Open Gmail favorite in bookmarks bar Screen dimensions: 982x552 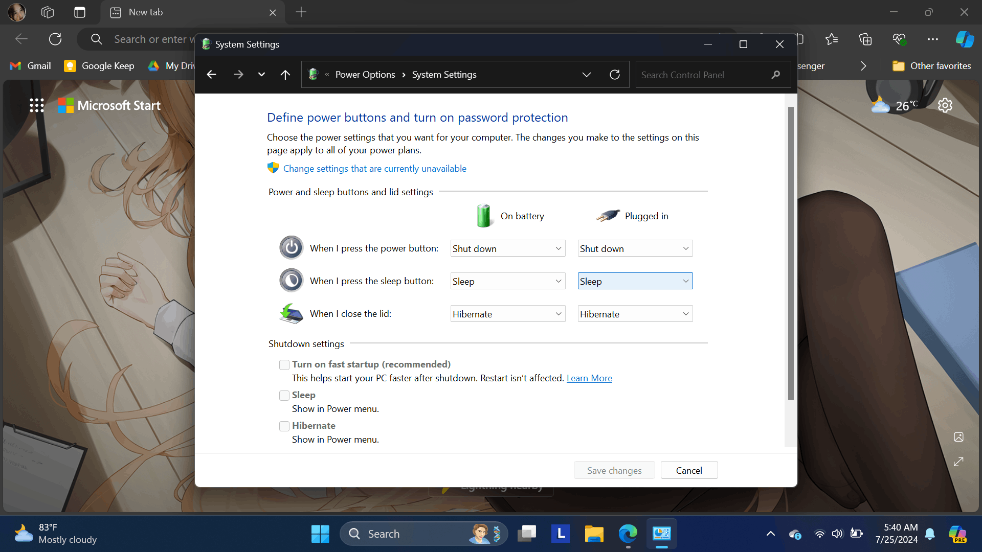click(31, 66)
